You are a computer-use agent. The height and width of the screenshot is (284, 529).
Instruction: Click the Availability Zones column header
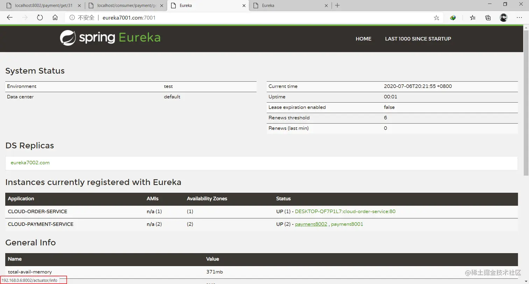coord(207,199)
